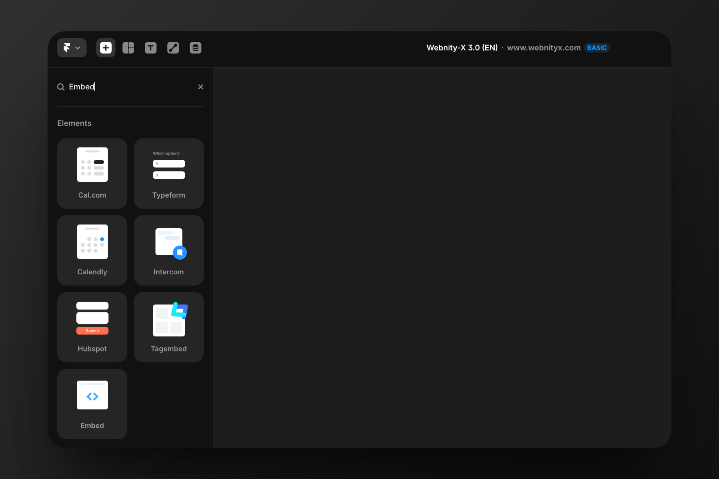This screenshot has height=479, width=719.
Task: Insert the Cal.com element
Action: click(x=92, y=174)
